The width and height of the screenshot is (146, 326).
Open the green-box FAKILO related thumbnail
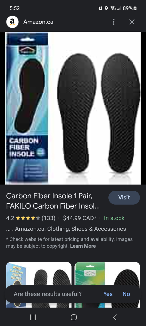pos(107,285)
